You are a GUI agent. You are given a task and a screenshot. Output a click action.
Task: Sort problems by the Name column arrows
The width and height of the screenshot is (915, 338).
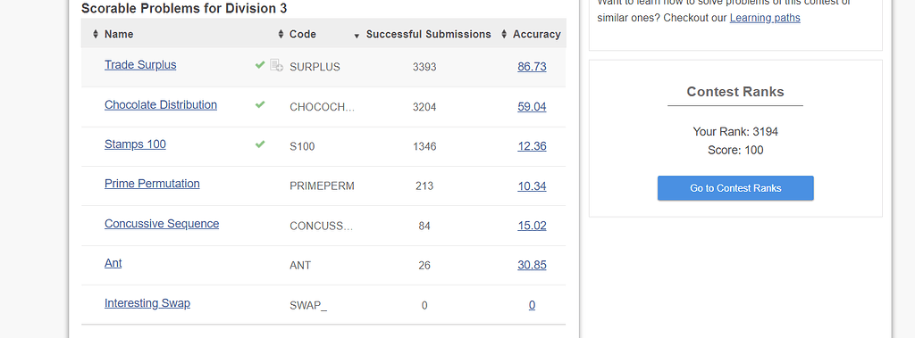coord(96,35)
